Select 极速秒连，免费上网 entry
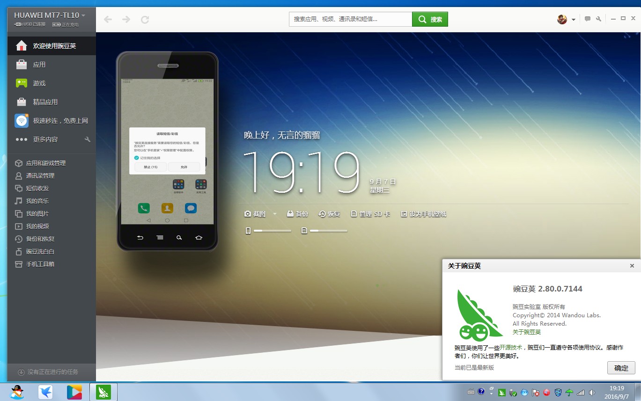This screenshot has height=401, width=641. click(52, 121)
